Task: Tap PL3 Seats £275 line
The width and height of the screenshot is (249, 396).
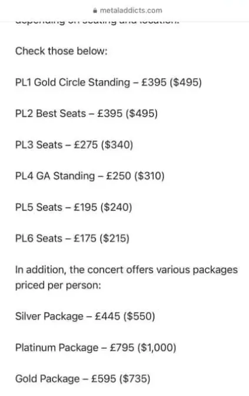Action: (x=74, y=145)
